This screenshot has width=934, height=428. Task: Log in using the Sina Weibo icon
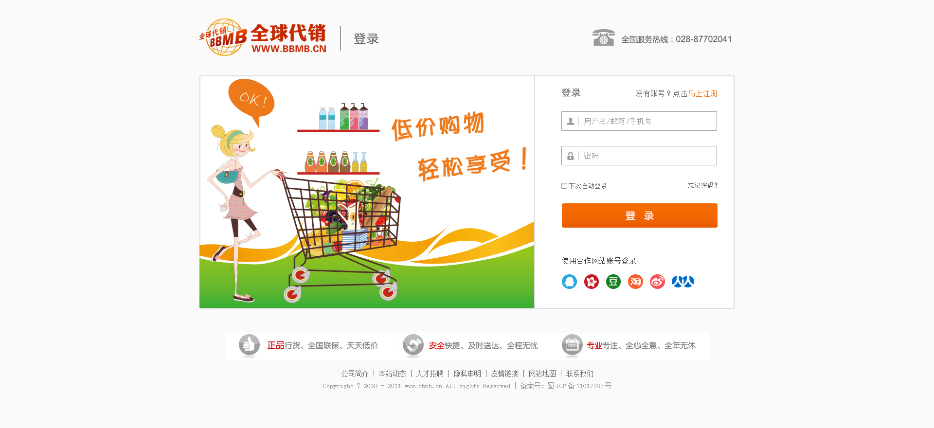(x=657, y=282)
